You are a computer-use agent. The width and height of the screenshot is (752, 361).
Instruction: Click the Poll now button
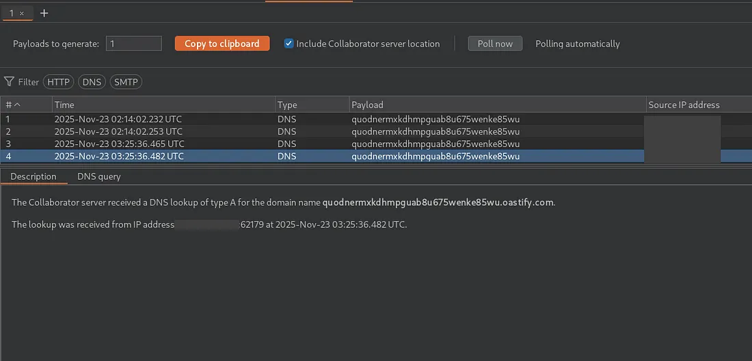[x=495, y=44]
